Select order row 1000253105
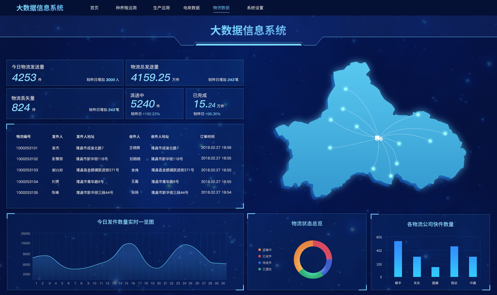 [27, 193]
